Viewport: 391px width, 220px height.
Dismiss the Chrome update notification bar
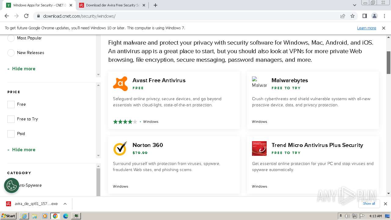pos(384,28)
